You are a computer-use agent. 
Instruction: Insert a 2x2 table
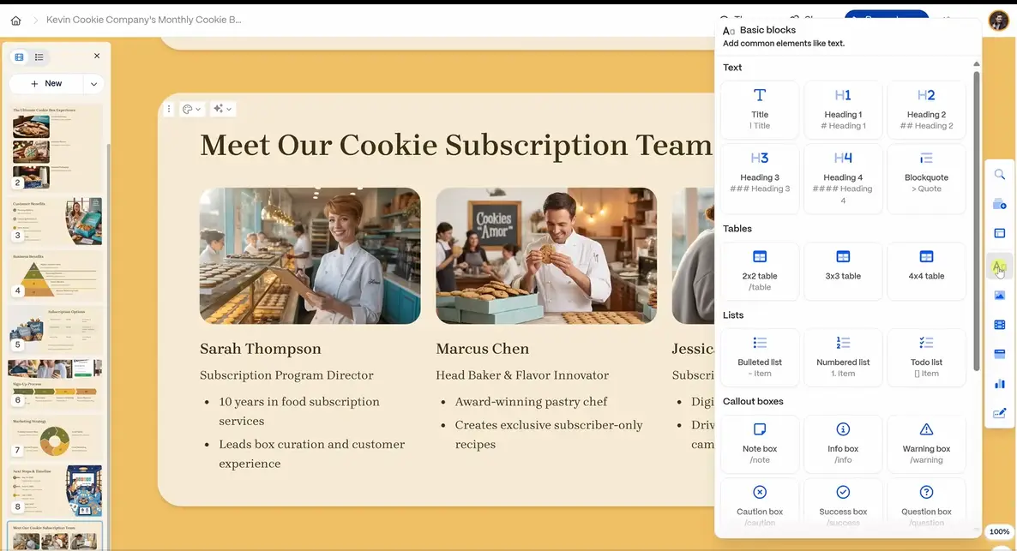coord(760,271)
